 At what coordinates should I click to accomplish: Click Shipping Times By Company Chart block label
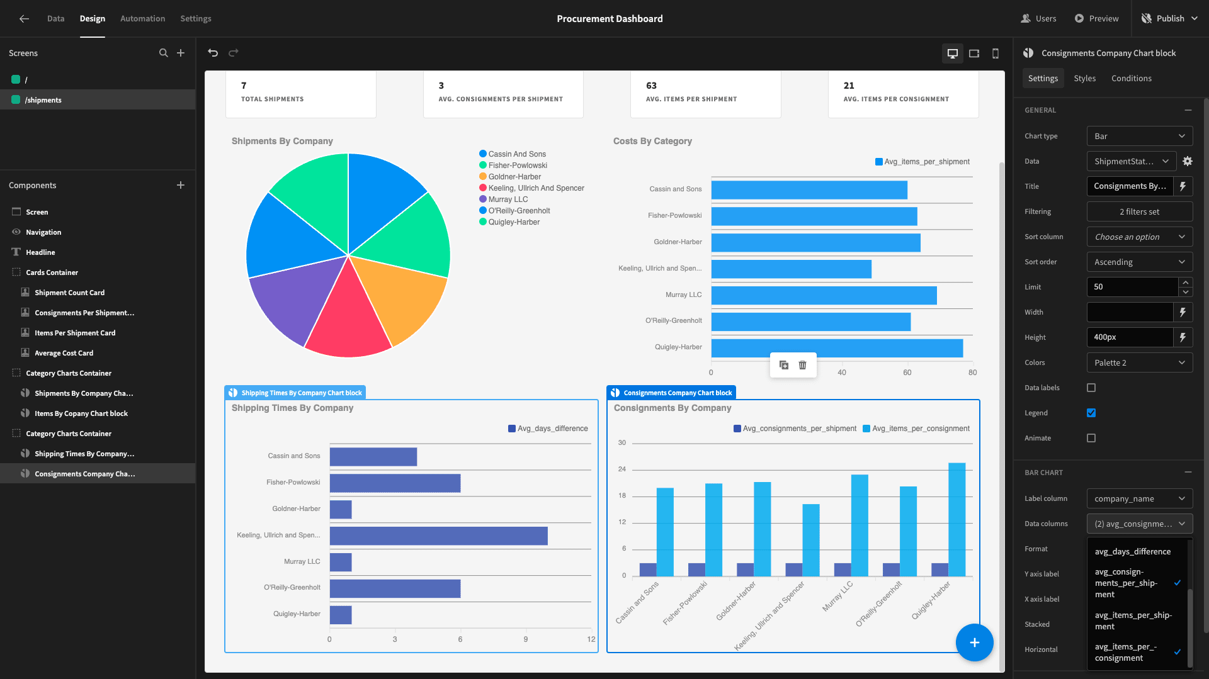295,393
